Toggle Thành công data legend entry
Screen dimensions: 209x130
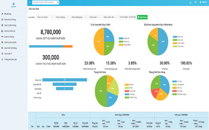[x=131, y=97]
